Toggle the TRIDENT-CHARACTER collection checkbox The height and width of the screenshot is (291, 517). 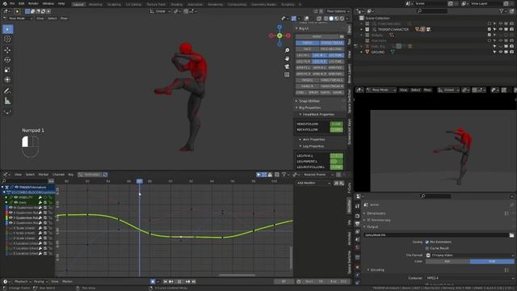coord(490,29)
